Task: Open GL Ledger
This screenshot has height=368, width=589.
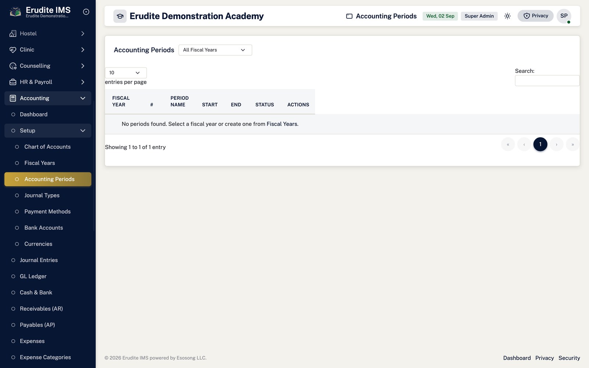Action: [48, 276]
